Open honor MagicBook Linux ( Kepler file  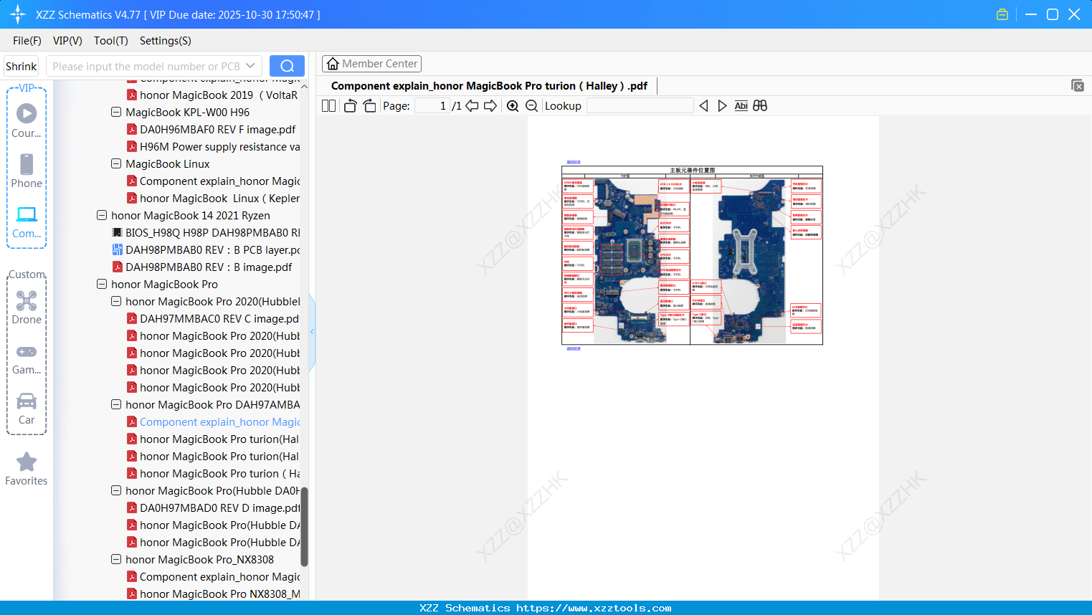[x=213, y=199]
